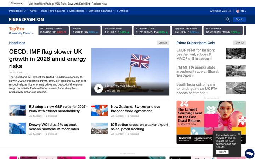Click the OECD article summary text
Image resolution: width=255 pixels, height=159 pixels.
coord(48,84)
